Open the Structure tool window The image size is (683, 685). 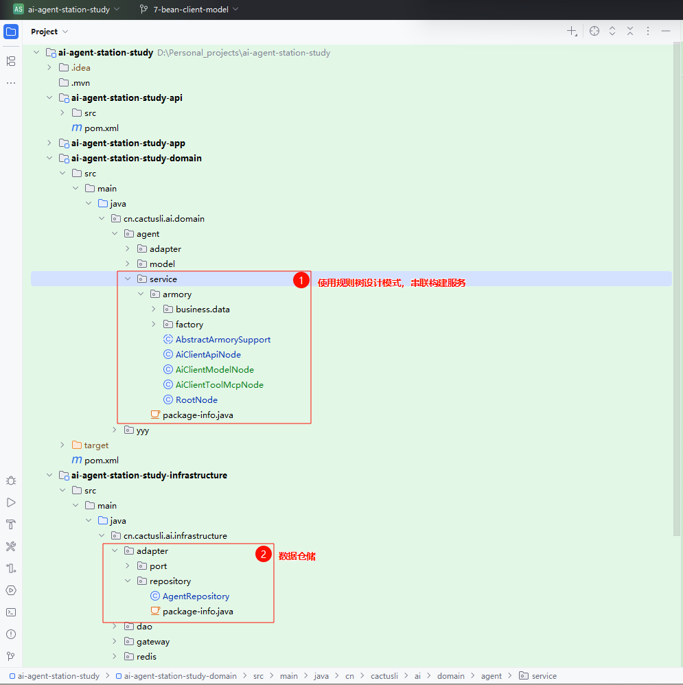(11, 61)
